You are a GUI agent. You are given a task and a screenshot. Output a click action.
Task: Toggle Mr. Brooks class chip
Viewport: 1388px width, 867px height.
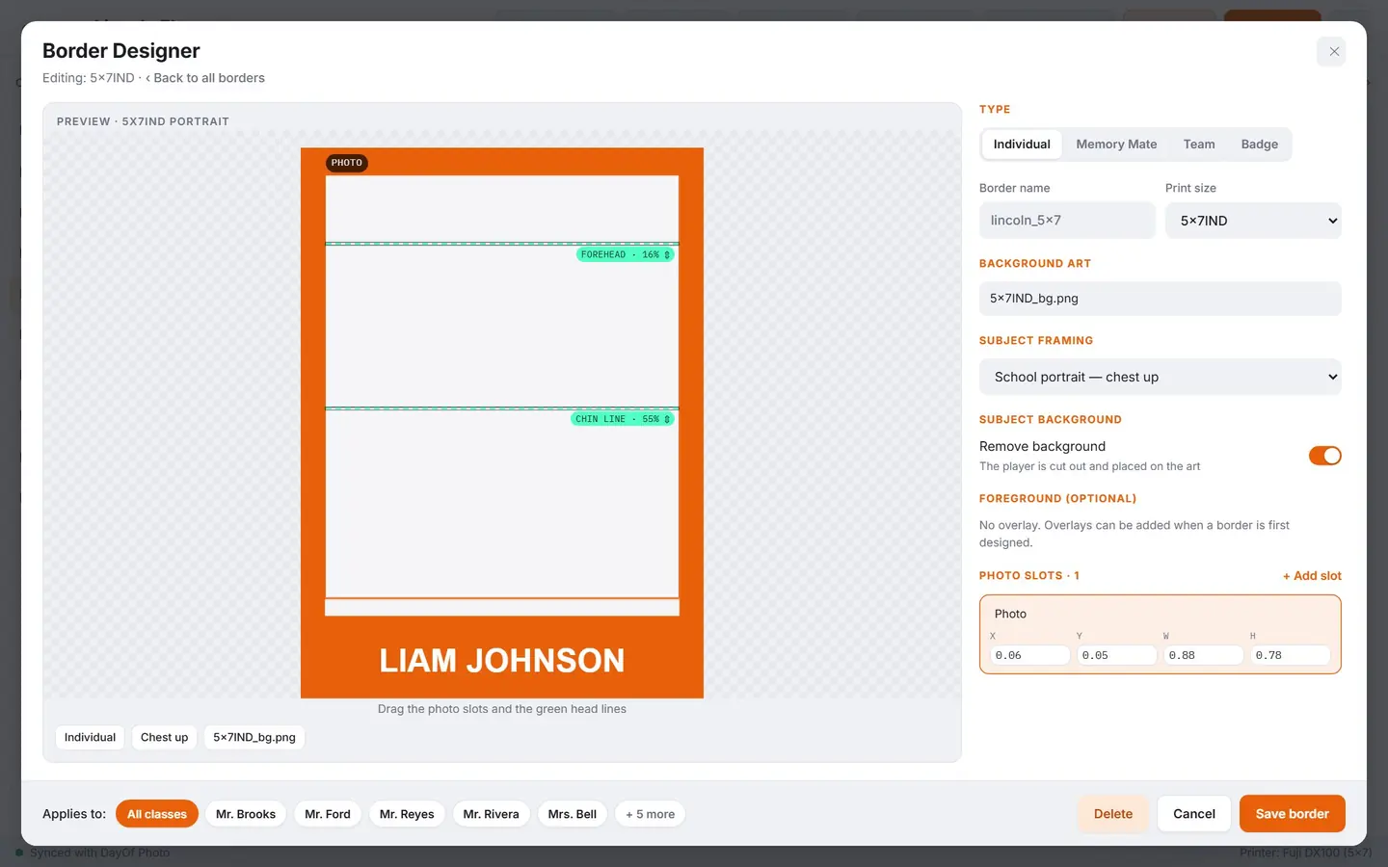tap(246, 814)
